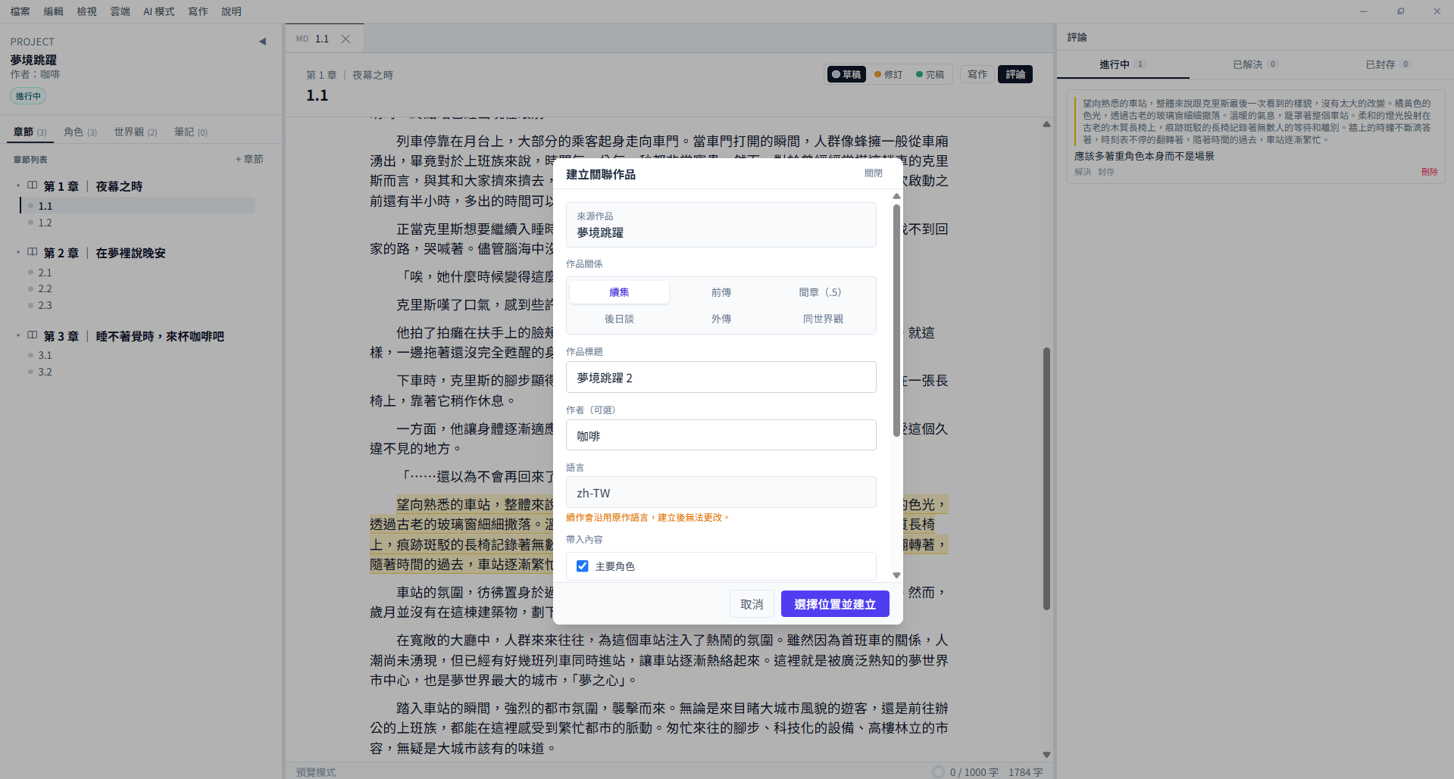
Task: Click the book icon beside 第 2 章
Action: 33,252
